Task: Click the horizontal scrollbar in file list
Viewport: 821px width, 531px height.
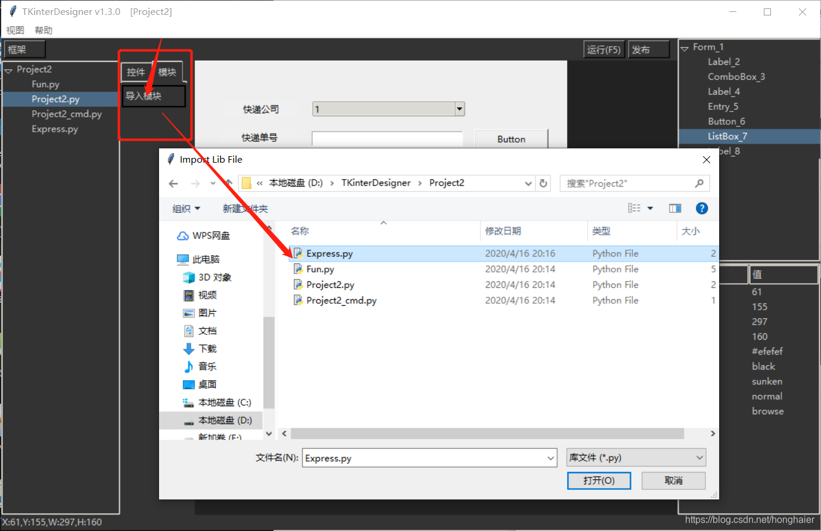Action: 487,433
